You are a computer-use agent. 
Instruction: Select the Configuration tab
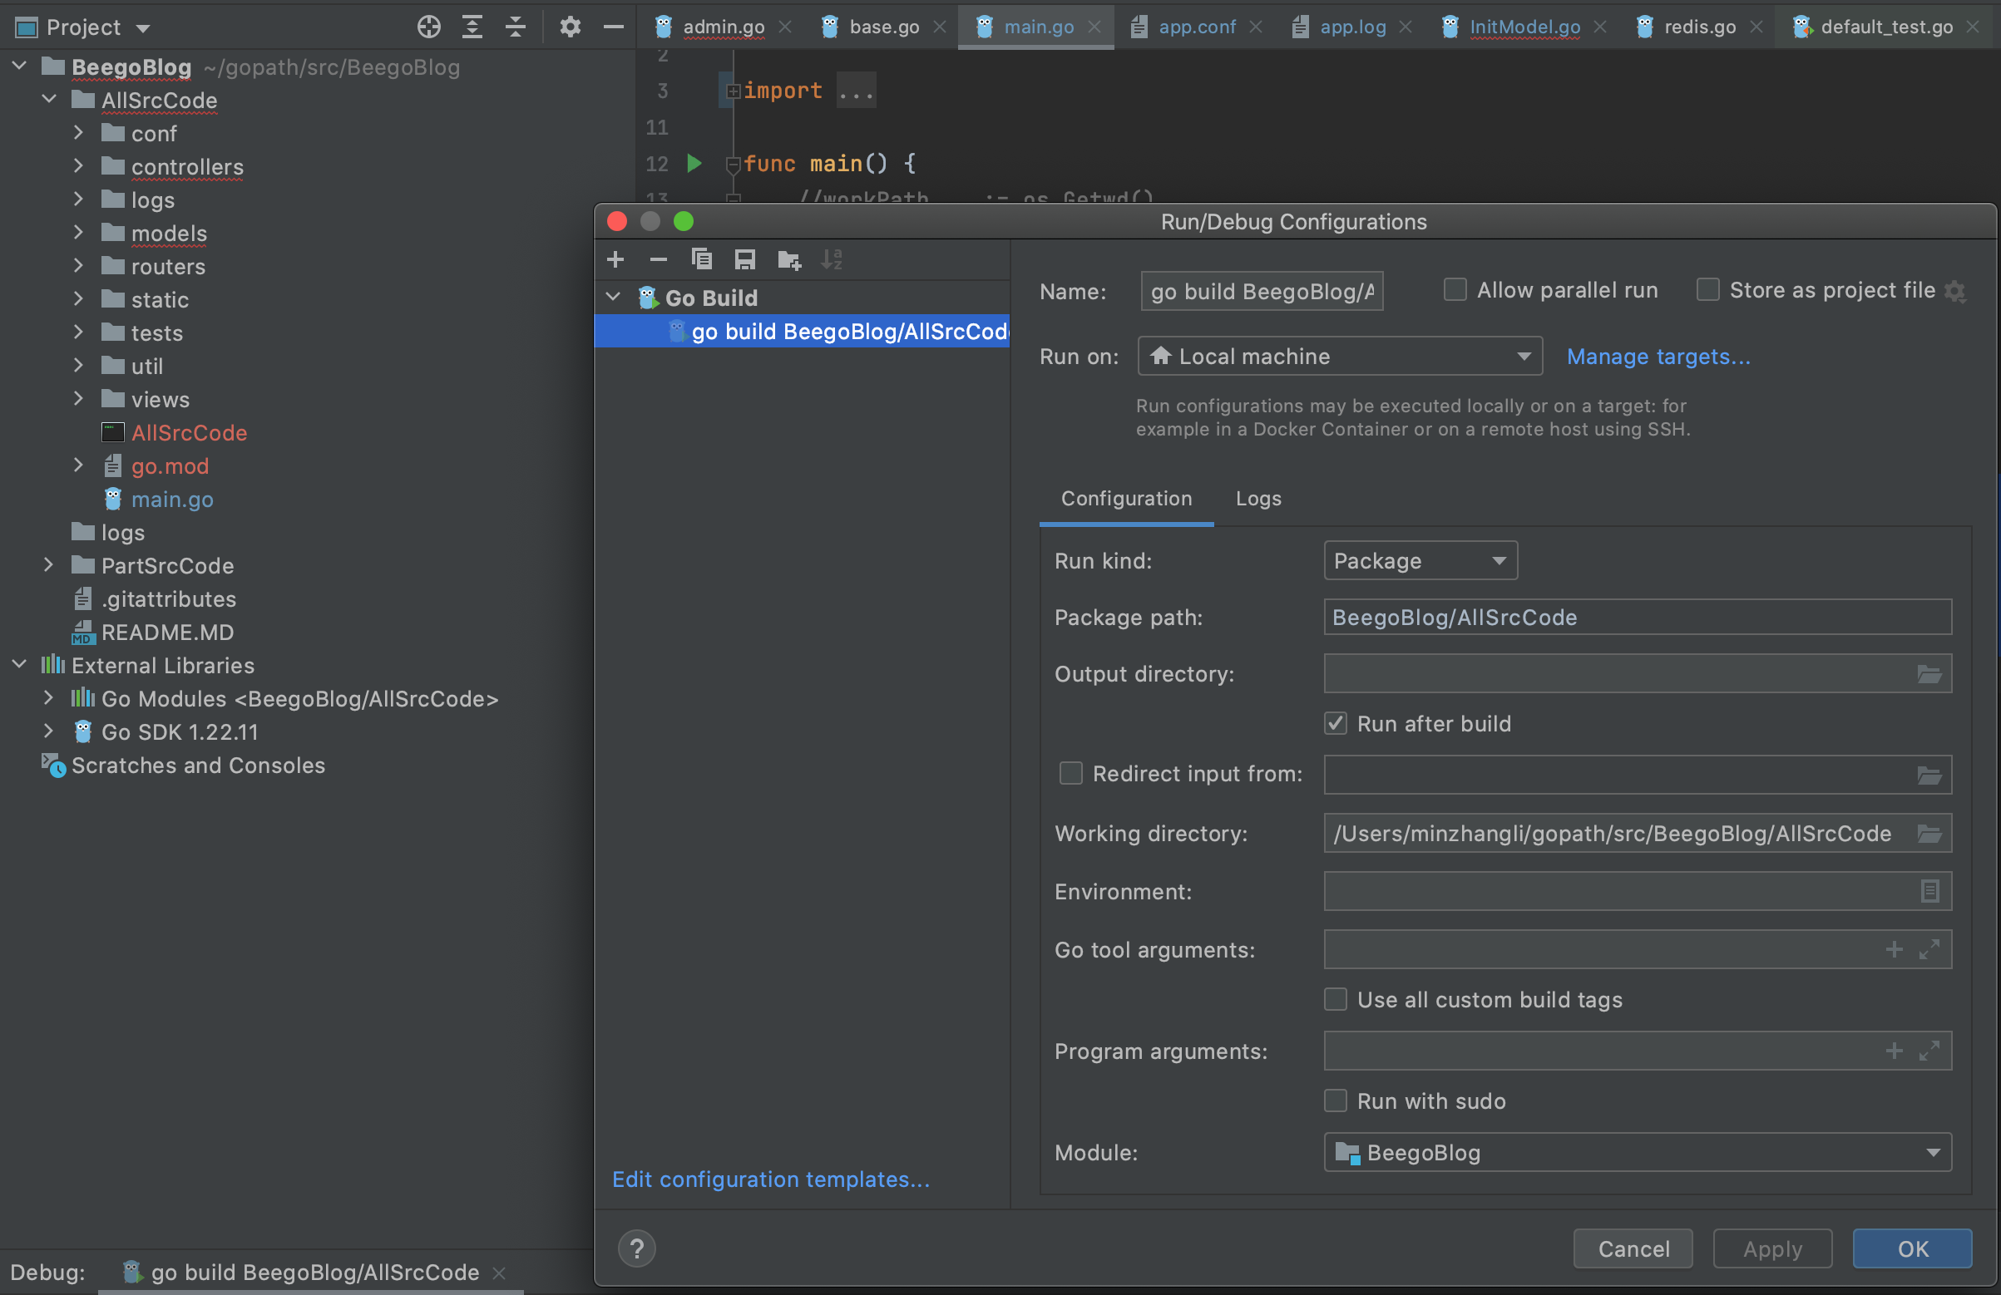click(x=1126, y=499)
